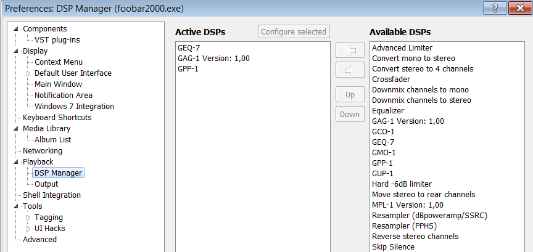Collapse the Components tree node
The image size is (533, 252).
pyautogui.click(x=16, y=29)
